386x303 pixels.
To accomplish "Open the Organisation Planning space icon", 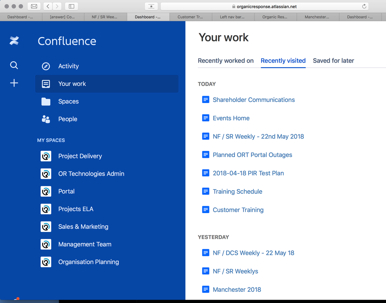I will point(46,262).
